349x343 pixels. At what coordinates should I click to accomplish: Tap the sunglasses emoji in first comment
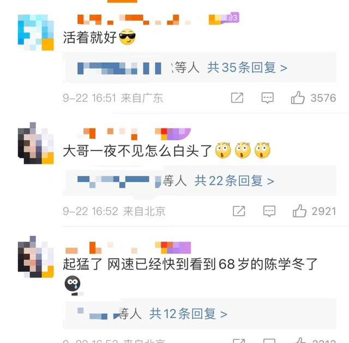coord(127,37)
